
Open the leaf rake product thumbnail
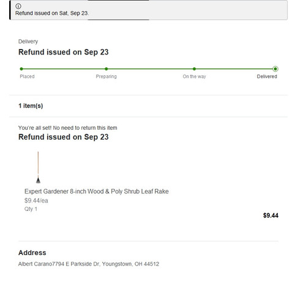(x=38, y=167)
